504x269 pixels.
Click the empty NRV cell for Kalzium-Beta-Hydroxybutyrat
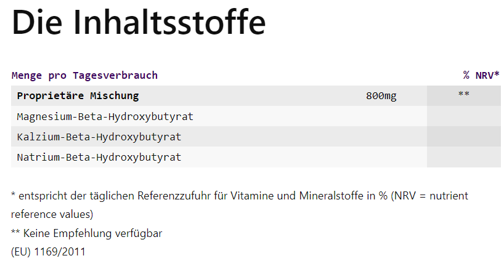click(x=463, y=137)
